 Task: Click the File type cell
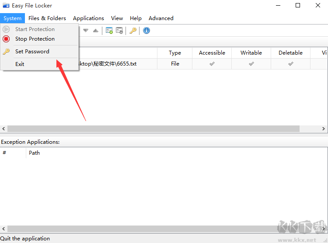[175, 64]
